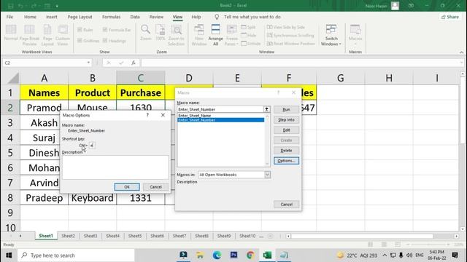
Task: Click the horizontal sheet scrollbar
Action: pos(362,236)
